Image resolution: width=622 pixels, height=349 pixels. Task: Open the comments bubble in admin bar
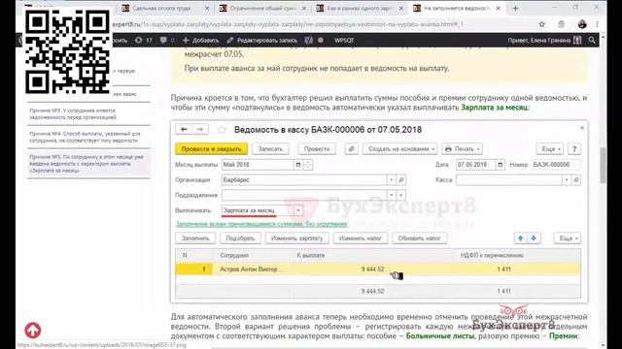[x=163, y=40]
